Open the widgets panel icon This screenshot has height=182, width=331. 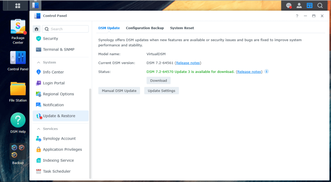309,5
